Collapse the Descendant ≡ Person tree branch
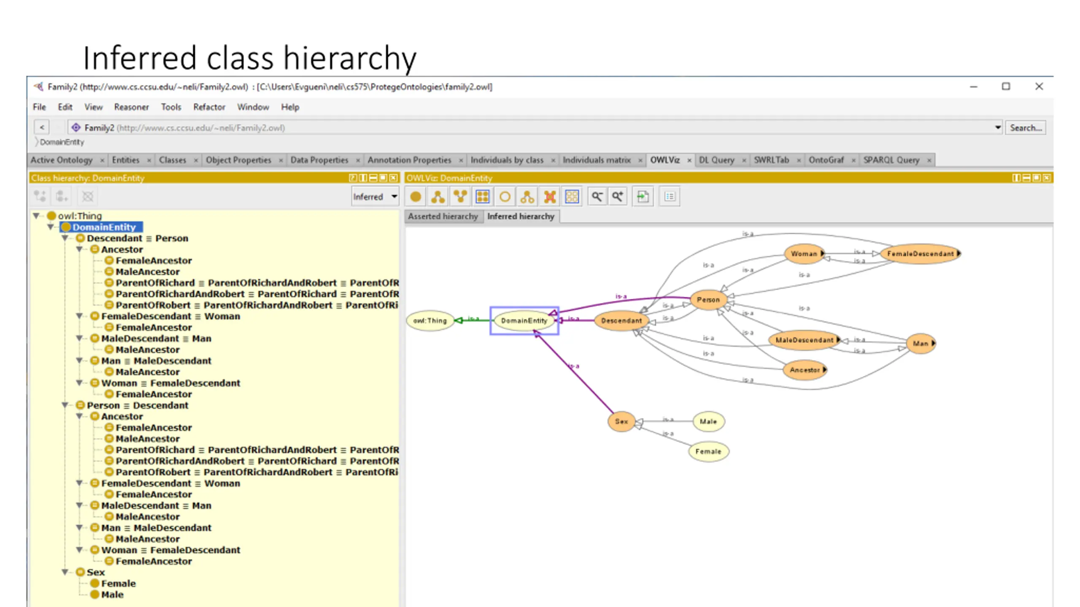Image resolution: width=1080 pixels, height=607 pixels. click(65, 238)
